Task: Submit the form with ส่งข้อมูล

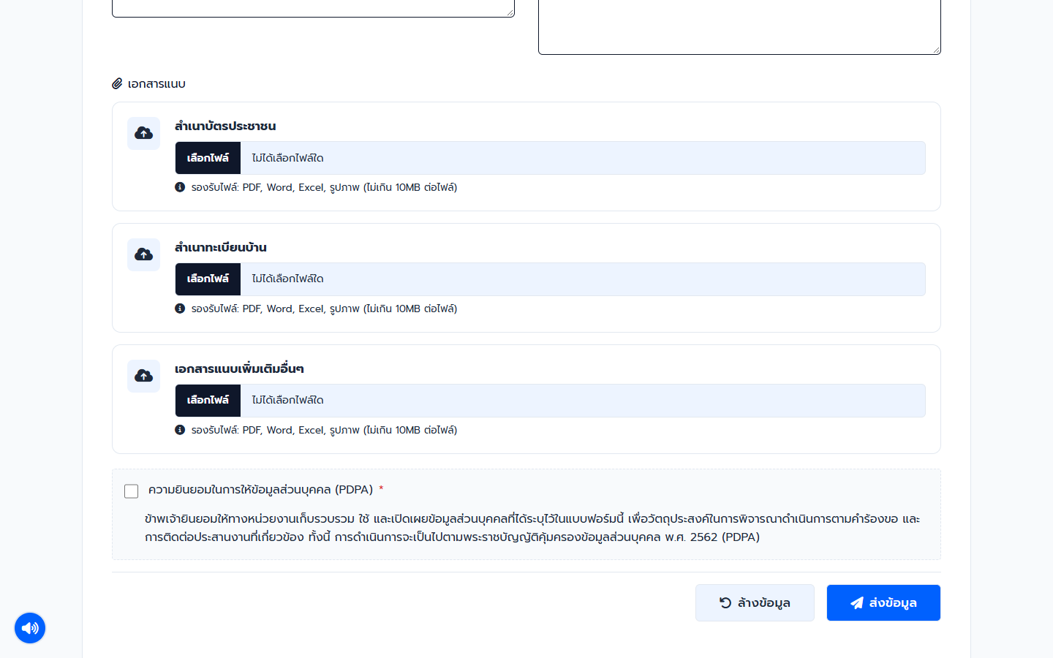Action: [883, 603]
